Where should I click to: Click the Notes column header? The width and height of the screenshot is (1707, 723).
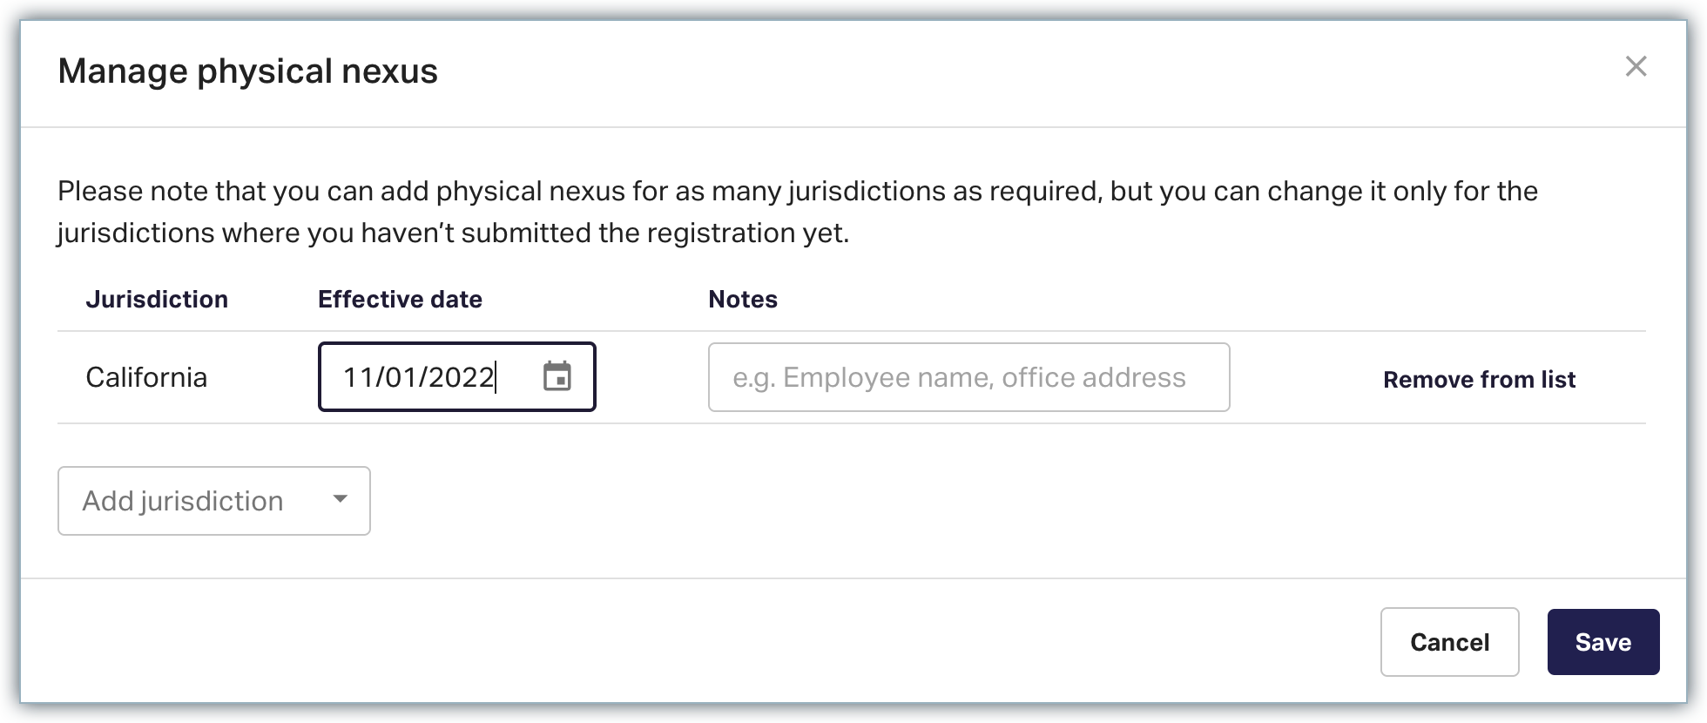click(x=743, y=300)
